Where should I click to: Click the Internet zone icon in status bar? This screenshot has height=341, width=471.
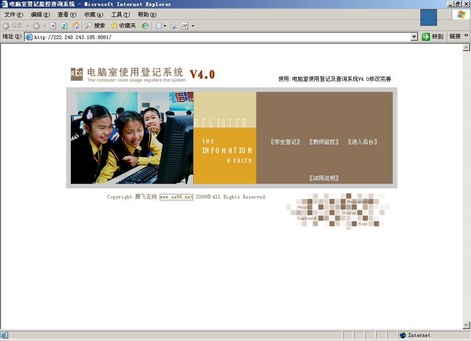coord(402,335)
